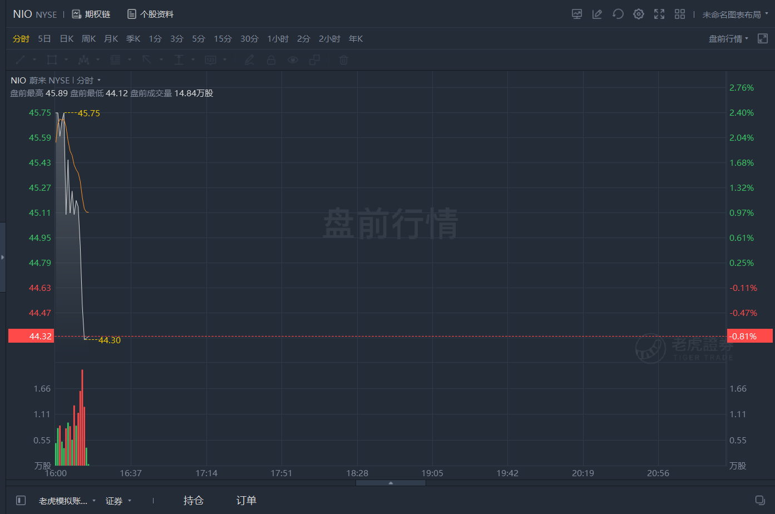Expand the left sidebar collapse arrow
Image resolution: width=775 pixels, height=514 pixels.
[x=3, y=257]
